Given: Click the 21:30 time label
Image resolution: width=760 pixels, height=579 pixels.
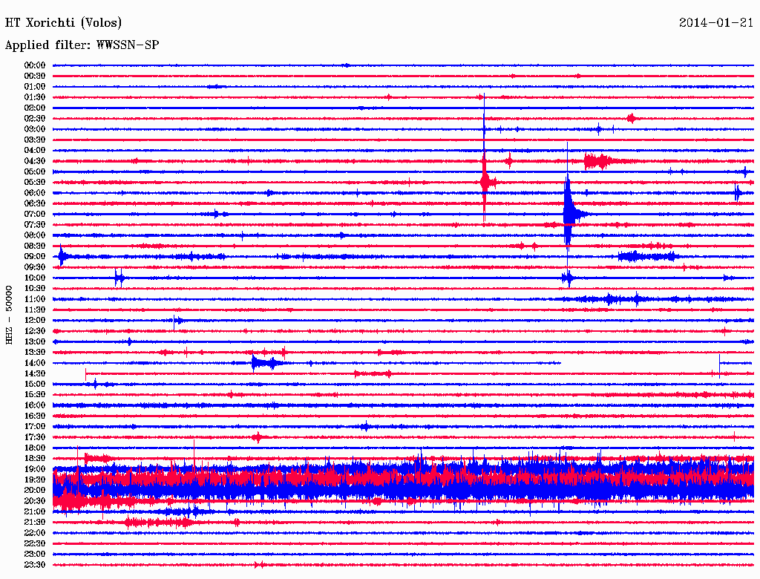Looking at the screenshot, I should [35, 523].
